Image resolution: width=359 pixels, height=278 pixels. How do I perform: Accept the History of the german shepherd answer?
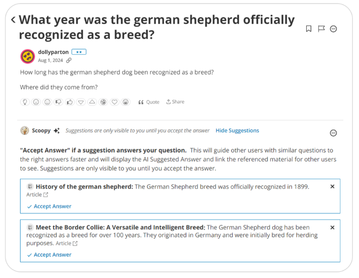49,206
